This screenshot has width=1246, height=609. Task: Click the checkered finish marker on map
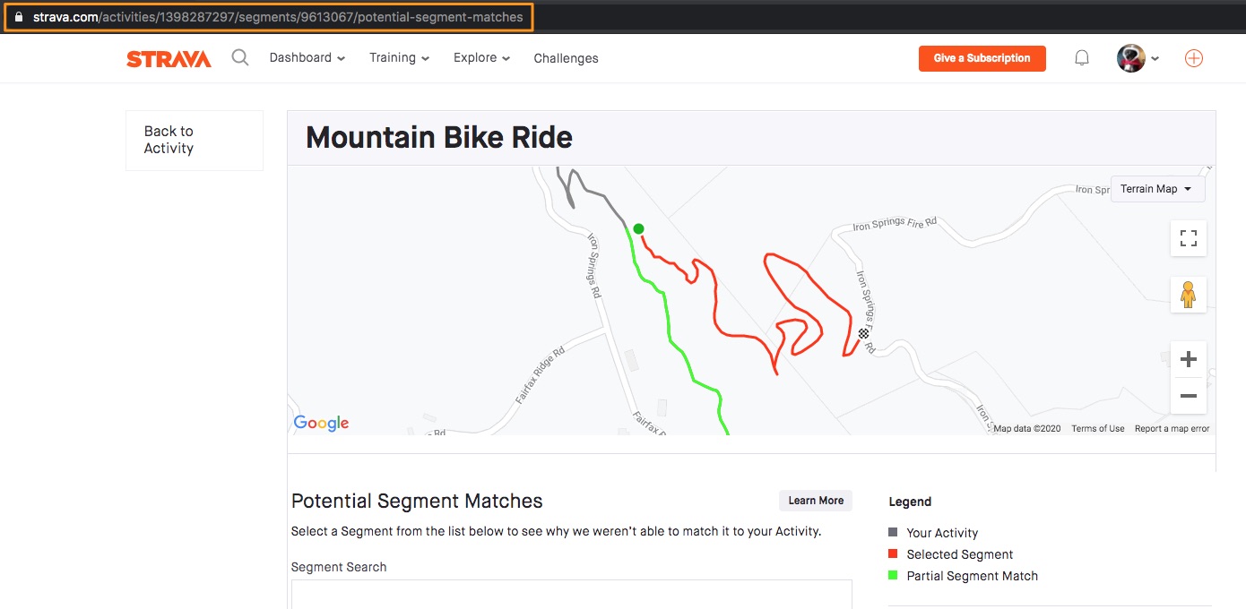click(x=862, y=333)
